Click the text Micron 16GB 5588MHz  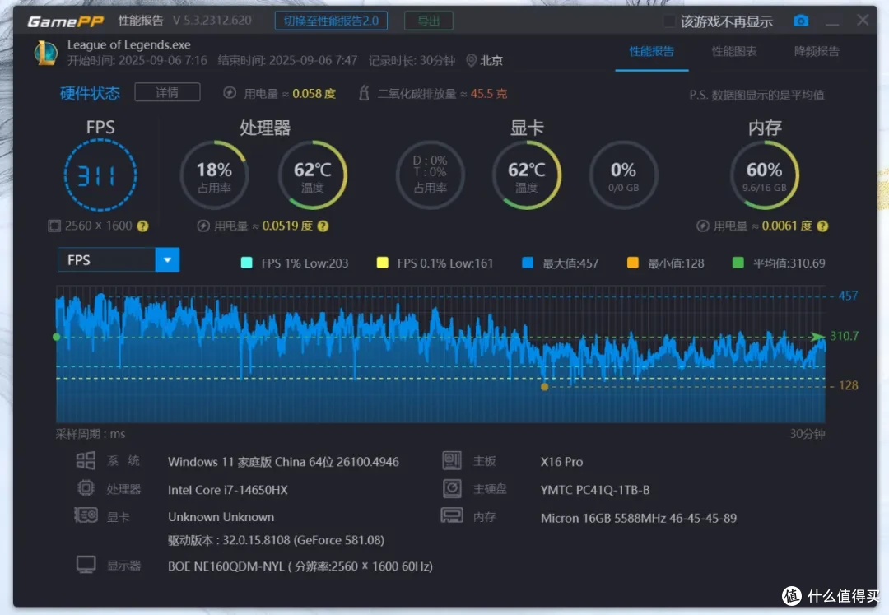tap(639, 518)
